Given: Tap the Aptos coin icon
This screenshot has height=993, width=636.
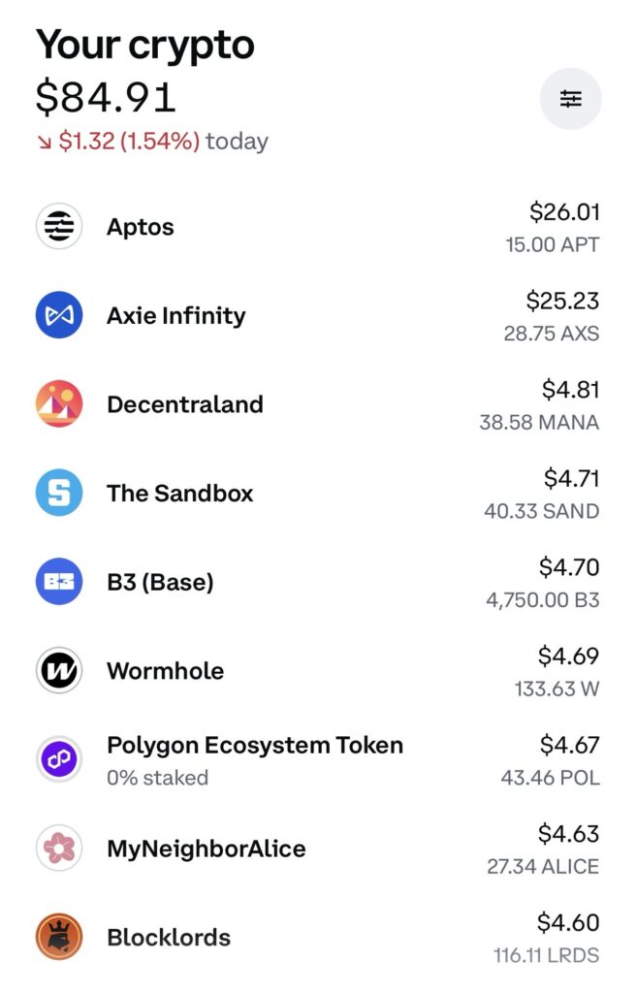Looking at the screenshot, I should (x=59, y=227).
